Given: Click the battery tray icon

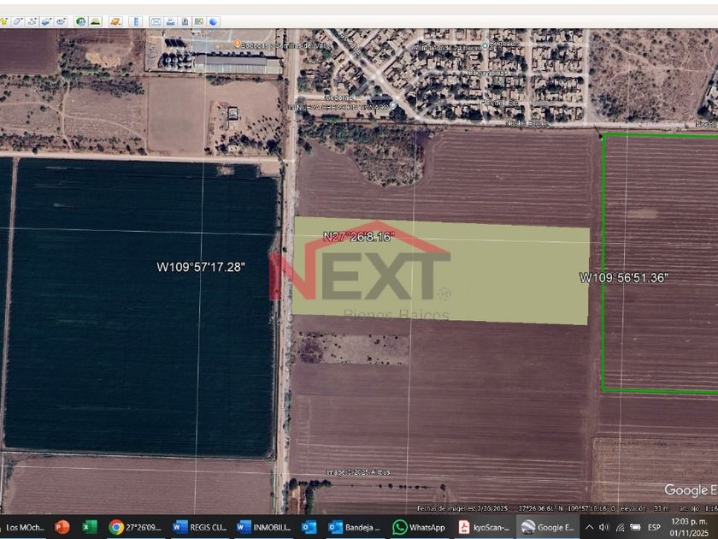Looking at the screenshot, I should click(x=636, y=527).
